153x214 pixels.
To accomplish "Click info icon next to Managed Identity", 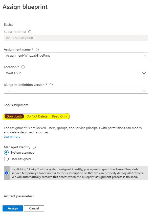I will [34, 147].
